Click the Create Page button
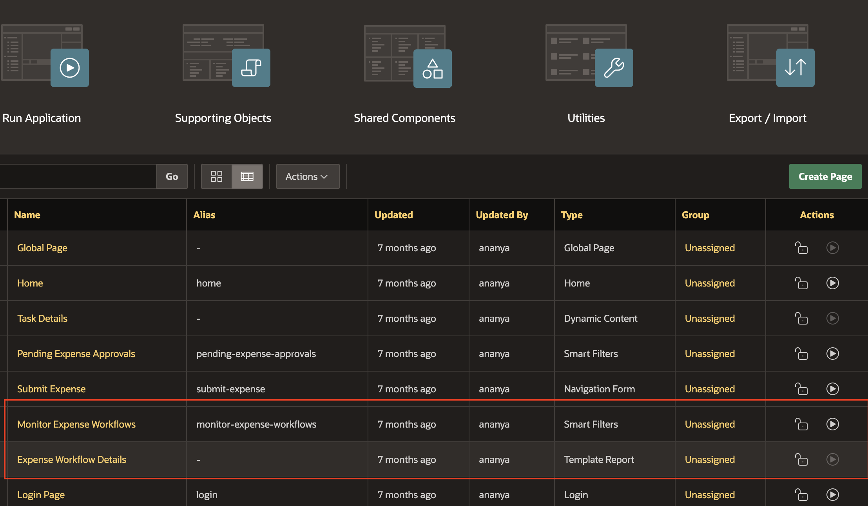Screen dimensions: 868x506 825,176
